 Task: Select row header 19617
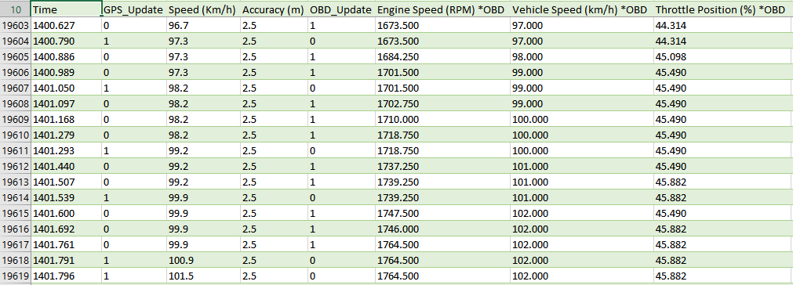(x=15, y=244)
